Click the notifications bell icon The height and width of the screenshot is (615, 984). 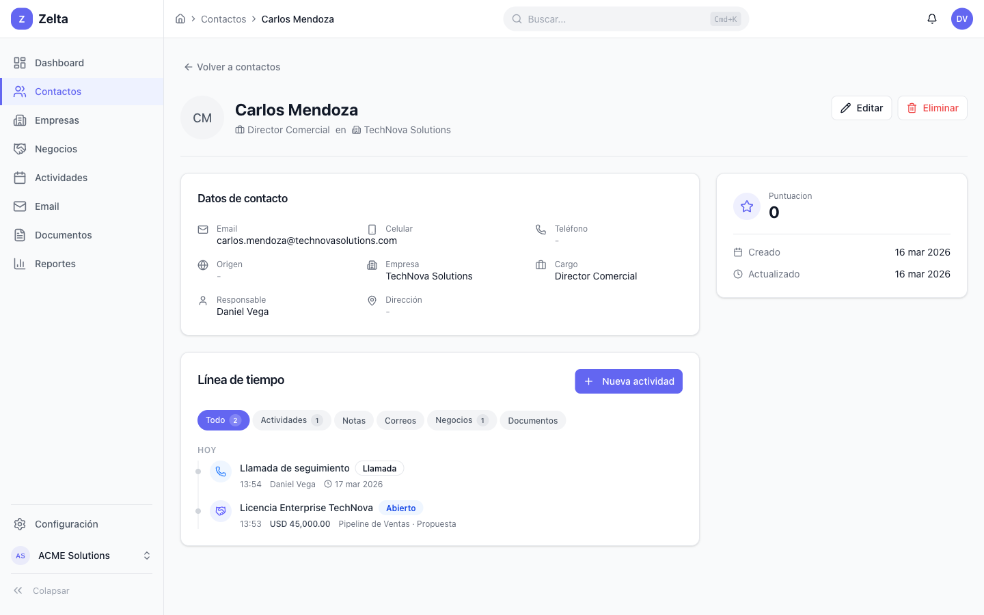pyautogui.click(x=931, y=19)
